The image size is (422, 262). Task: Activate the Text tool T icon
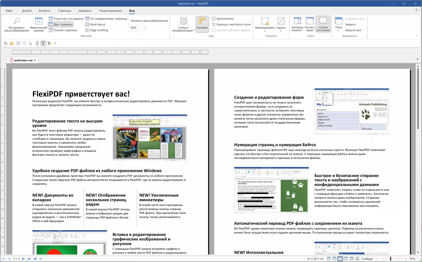(43, 43)
